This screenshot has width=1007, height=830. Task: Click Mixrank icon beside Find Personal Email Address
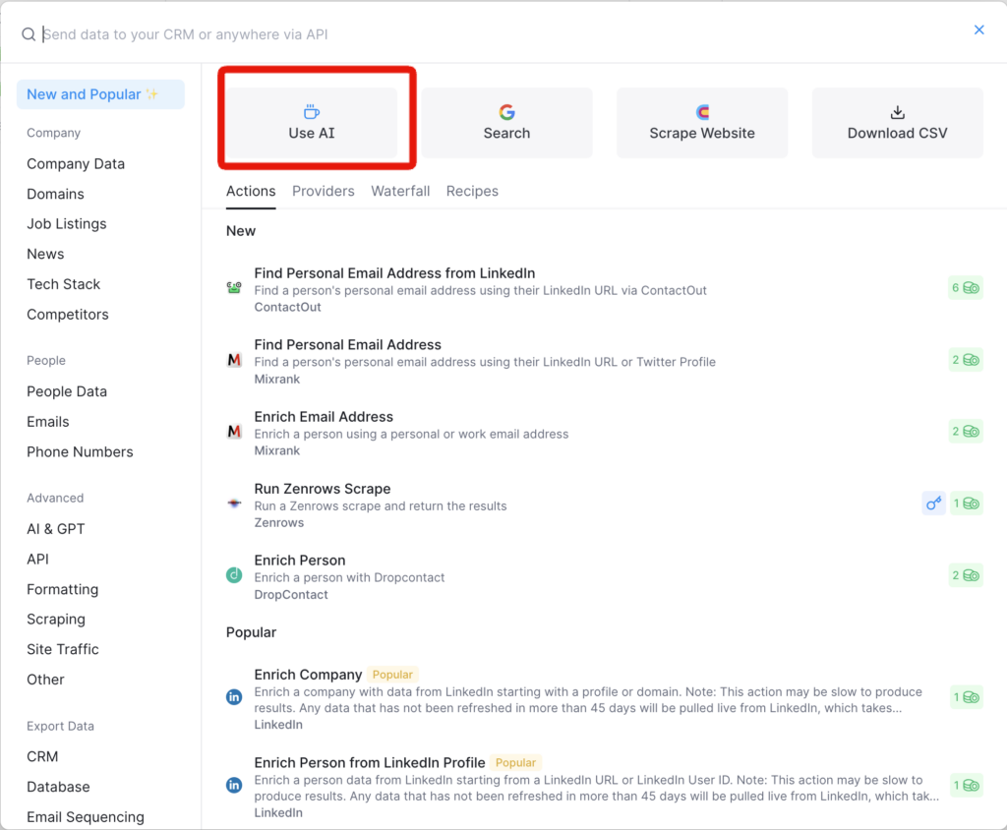pyautogui.click(x=234, y=360)
